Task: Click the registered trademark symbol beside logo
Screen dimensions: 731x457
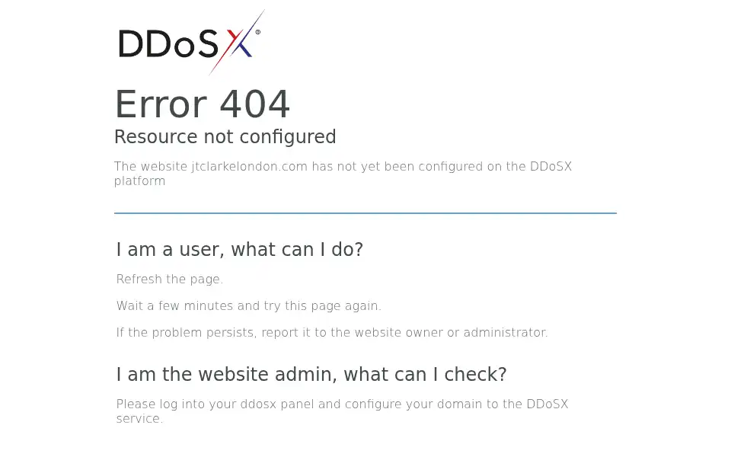Action: (258, 32)
